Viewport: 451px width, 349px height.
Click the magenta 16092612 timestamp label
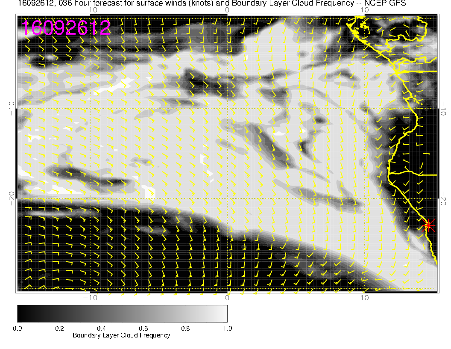pos(66,28)
